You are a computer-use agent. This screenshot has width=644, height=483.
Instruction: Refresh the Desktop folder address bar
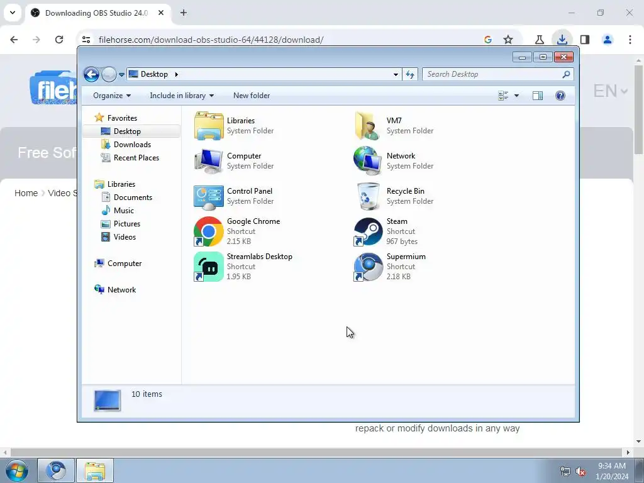[x=410, y=74]
